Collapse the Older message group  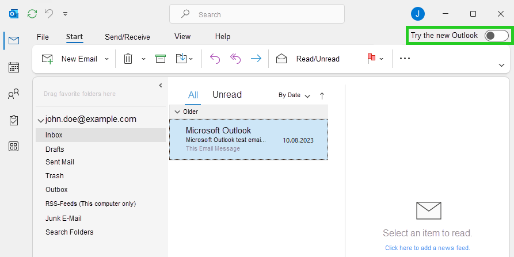(177, 112)
